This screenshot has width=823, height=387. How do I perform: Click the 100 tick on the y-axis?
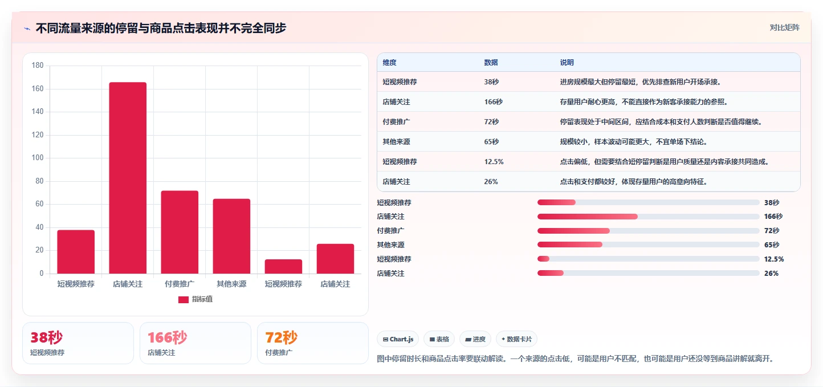tap(38, 158)
